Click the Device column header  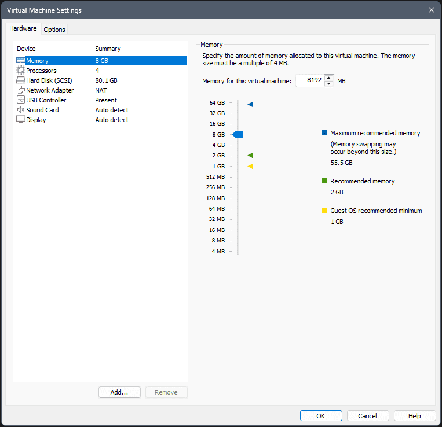(53, 49)
